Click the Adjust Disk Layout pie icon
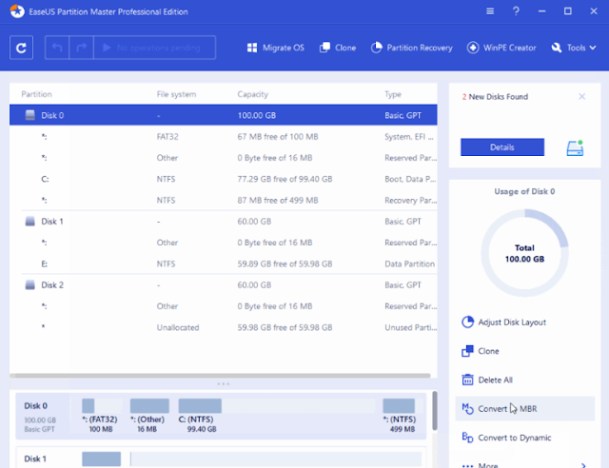Screen dimensions: 609x468 467,322
